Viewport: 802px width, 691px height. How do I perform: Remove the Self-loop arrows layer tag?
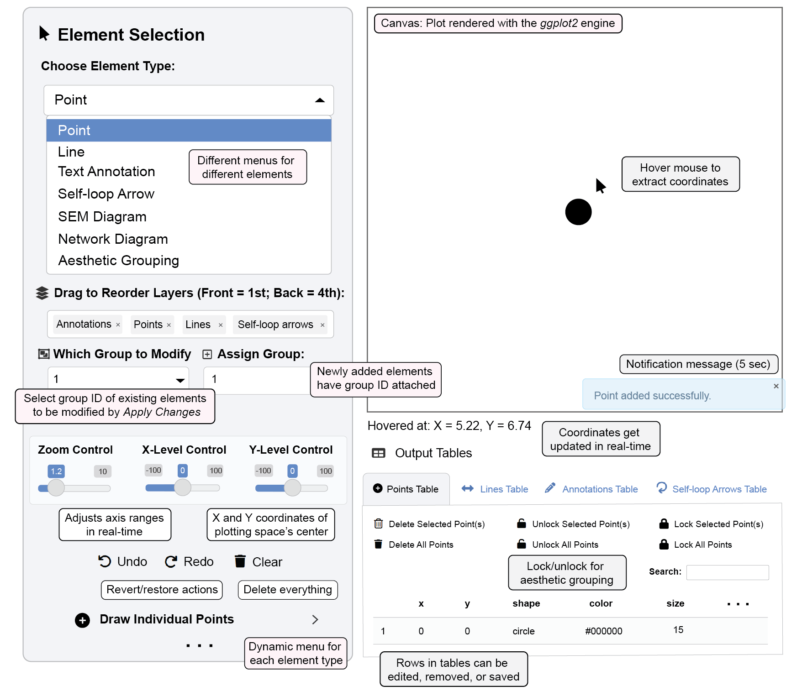[322, 325]
